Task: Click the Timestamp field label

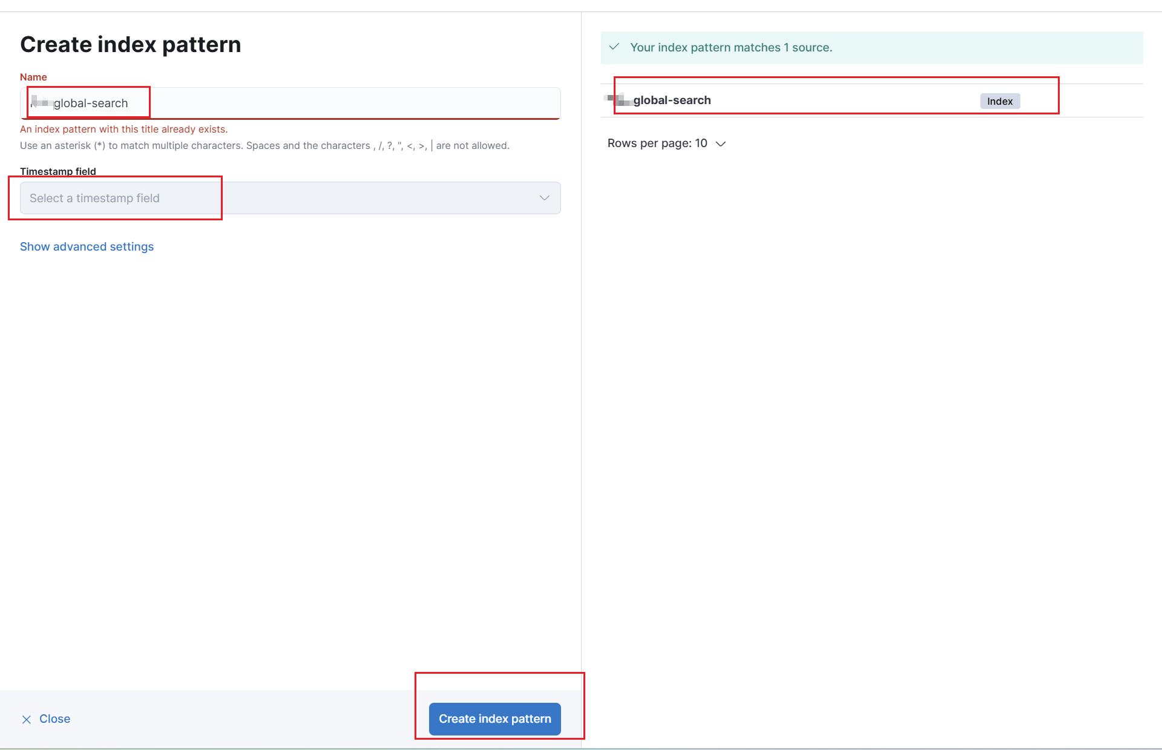Action: click(x=57, y=171)
